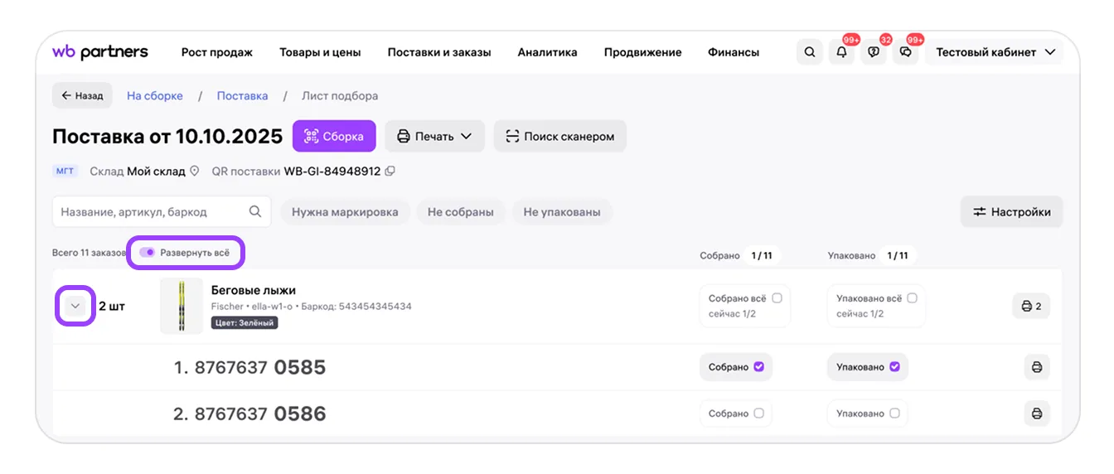Check the Упаковано всё checkbox
This screenshot has width=1114, height=474.
912,298
